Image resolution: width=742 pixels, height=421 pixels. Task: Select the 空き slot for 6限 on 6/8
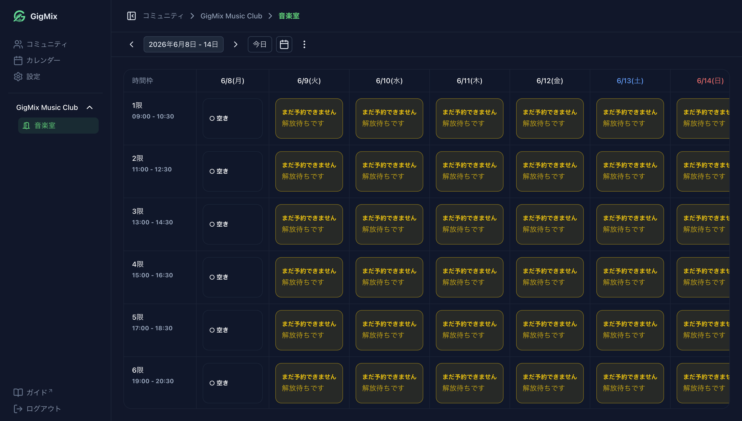tap(233, 383)
